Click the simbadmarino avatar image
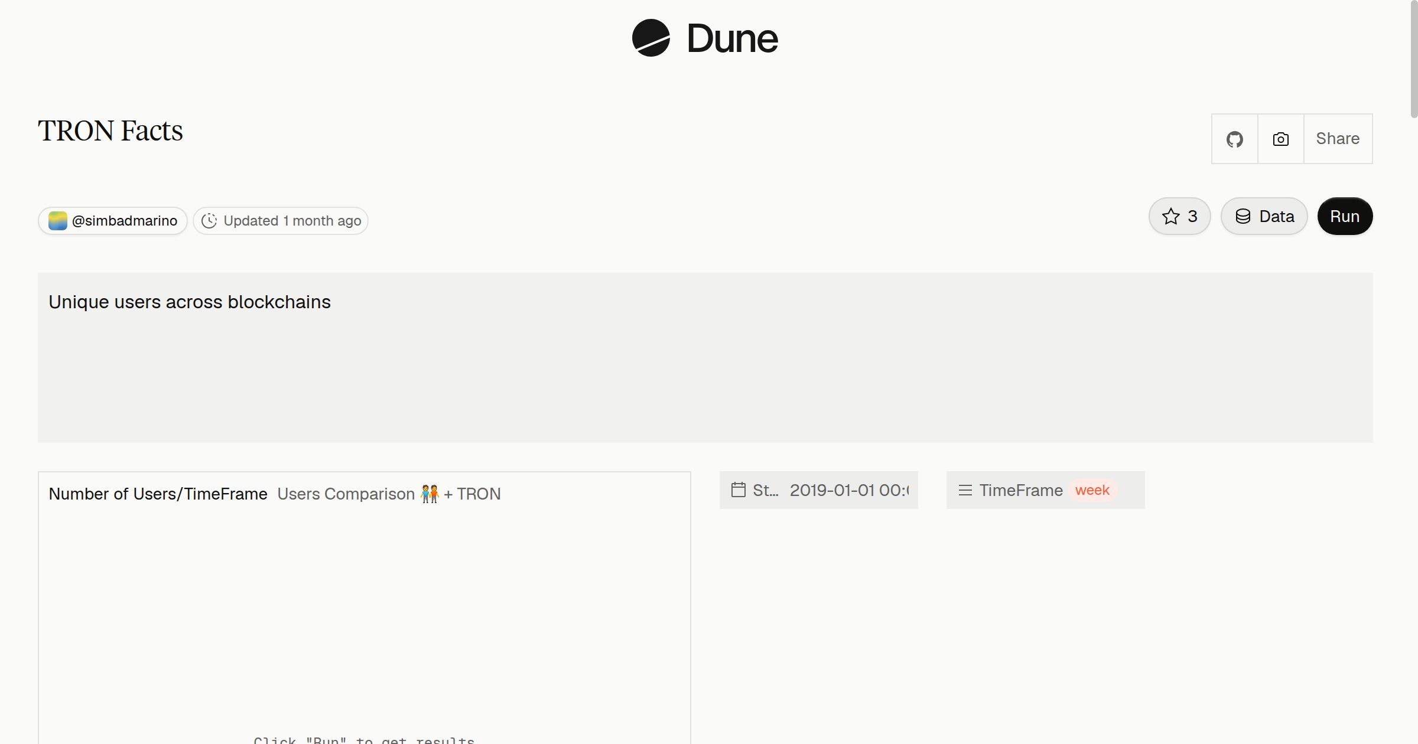The width and height of the screenshot is (1418, 744). (x=57, y=221)
